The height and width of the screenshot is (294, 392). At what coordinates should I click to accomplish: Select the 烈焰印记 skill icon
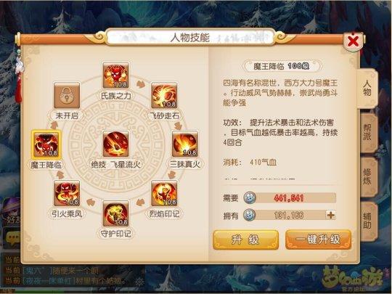click(164, 193)
